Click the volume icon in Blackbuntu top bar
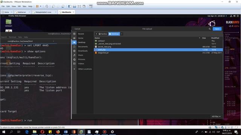Image resolution: width=241 pixels, height=135 pixels. [x=234, y=16]
